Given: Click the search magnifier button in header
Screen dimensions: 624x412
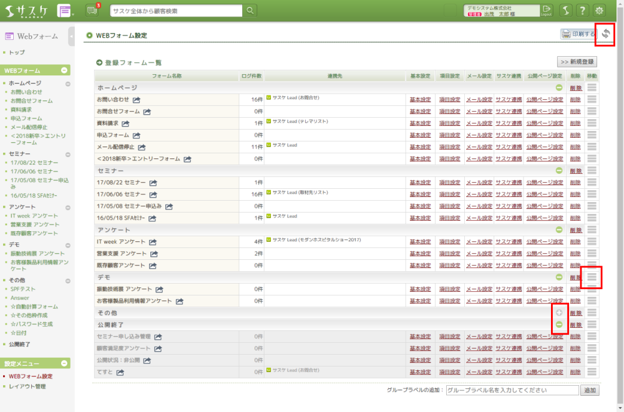Looking at the screenshot, I should click(250, 11).
